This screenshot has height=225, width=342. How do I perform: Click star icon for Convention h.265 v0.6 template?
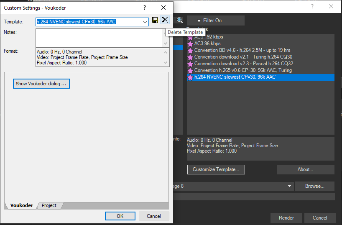point(191,70)
